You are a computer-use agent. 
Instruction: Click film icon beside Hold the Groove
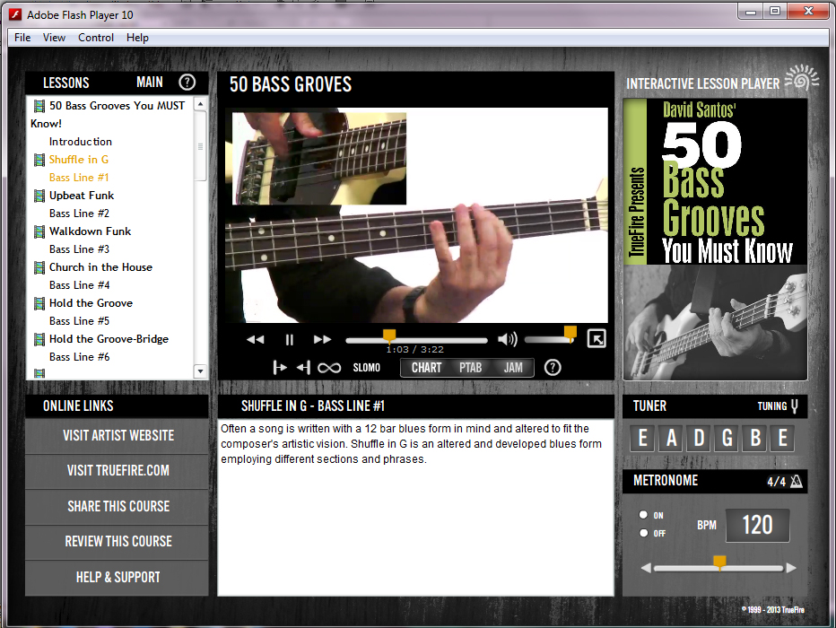39,303
